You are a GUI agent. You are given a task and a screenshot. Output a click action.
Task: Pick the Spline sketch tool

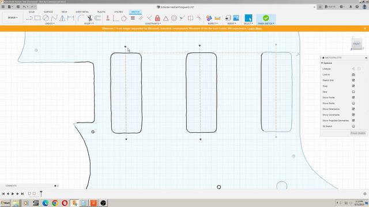54,18
